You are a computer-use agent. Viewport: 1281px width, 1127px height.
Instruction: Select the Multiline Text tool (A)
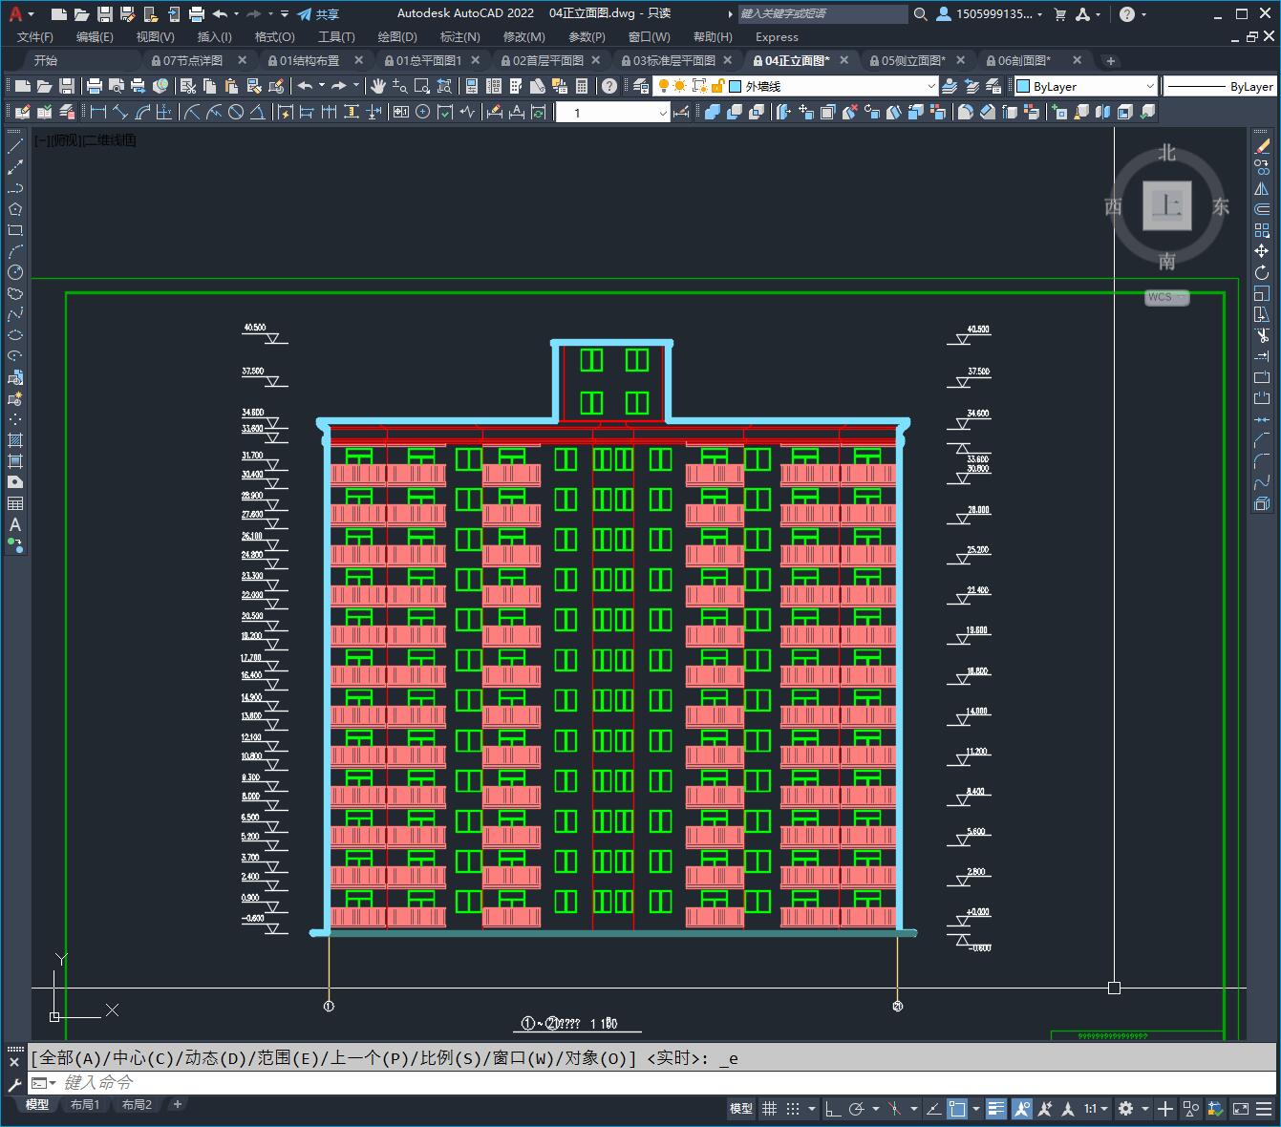[x=15, y=525]
